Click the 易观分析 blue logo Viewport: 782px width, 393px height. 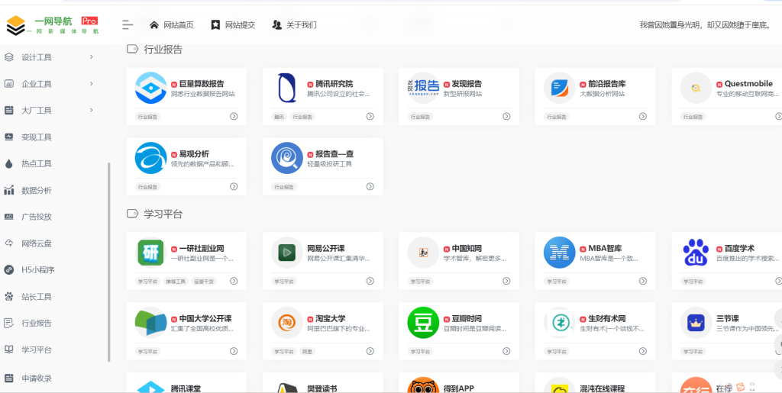tap(150, 158)
